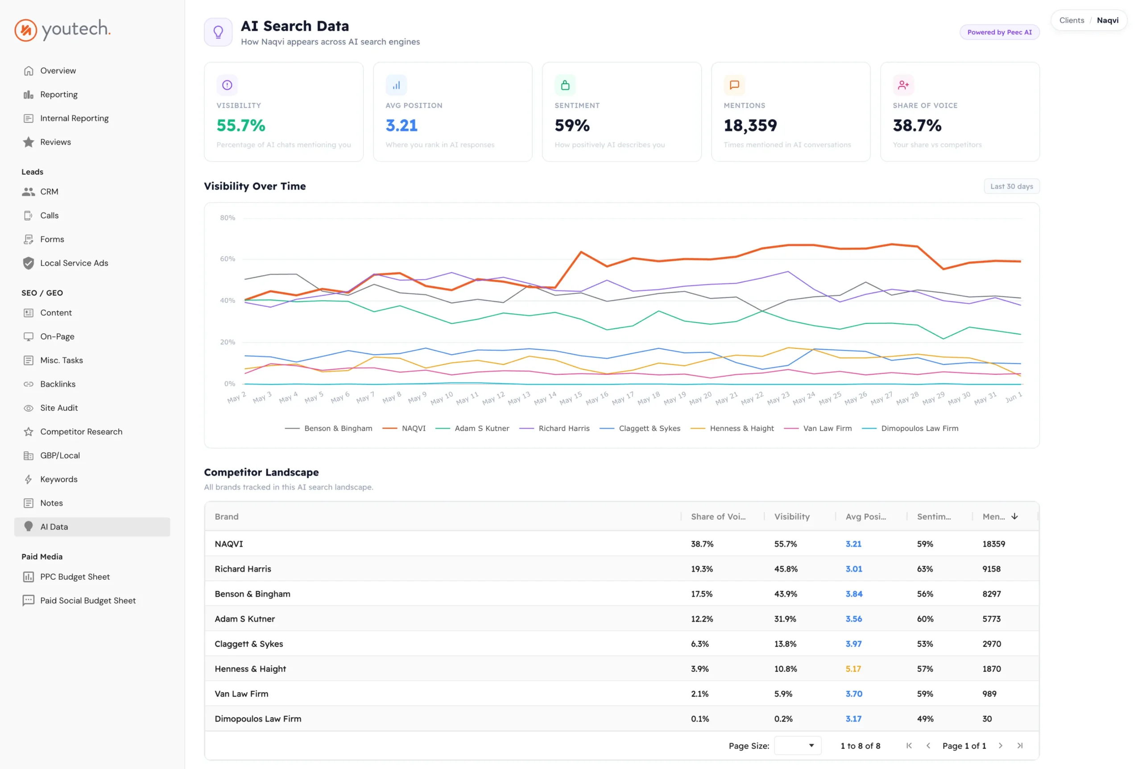Click the Mentions card chat bubble icon
This screenshot has width=1142, height=769.
(x=734, y=85)
